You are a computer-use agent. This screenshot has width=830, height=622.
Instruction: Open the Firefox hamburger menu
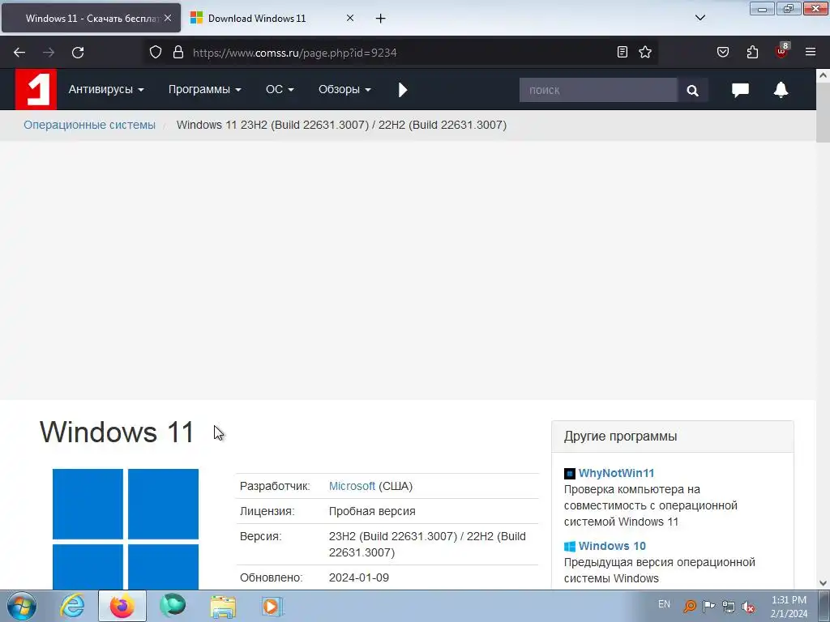coord(811,52)
